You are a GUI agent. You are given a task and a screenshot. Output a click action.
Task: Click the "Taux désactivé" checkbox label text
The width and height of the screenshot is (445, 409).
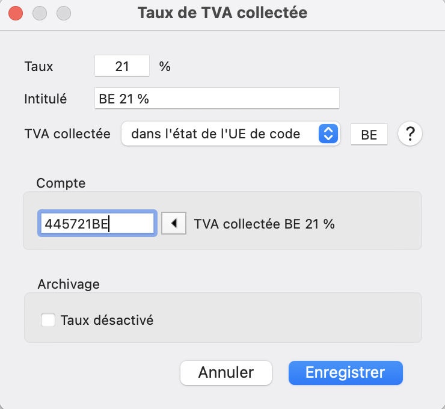point(107,320)
